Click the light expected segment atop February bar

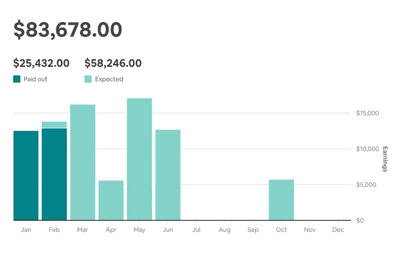point(54,125)
